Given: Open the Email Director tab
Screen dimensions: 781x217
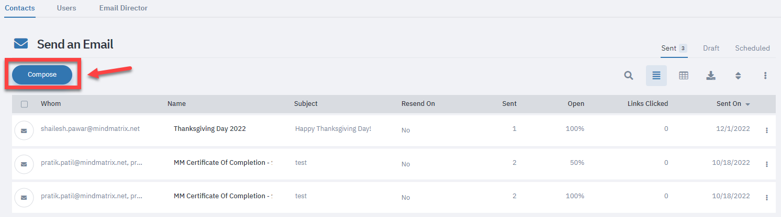Looking at the screenshot, I should (123, 8).
